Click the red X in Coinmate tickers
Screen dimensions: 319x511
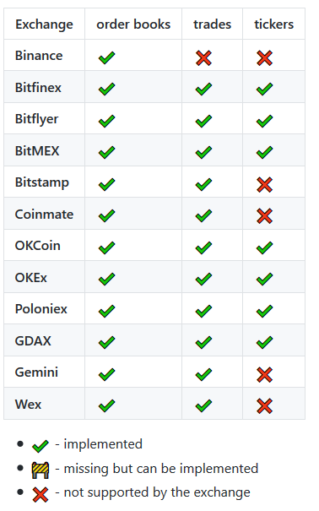(x=264, y=215)
